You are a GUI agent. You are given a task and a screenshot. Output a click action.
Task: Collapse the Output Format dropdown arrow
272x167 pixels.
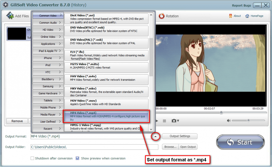pyautogui.click(x=155, y=136)
